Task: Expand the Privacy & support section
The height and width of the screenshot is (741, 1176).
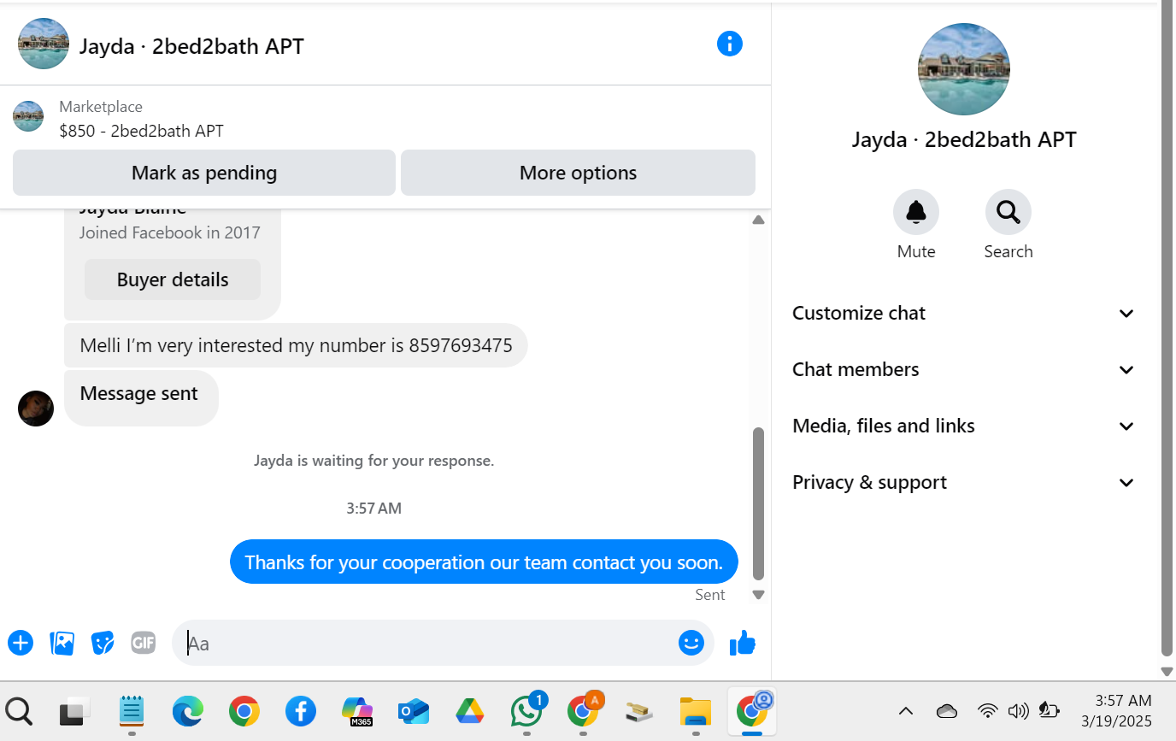Action: [x=964, y=483]
